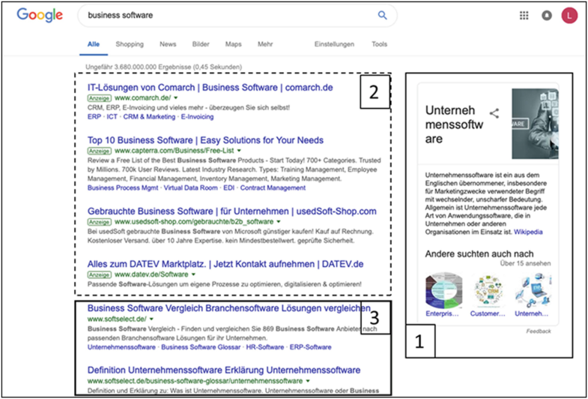Screen dimensions: 588x399
Task: Expand dropdown arrow next to www.comarch.de
Action: coord(175,98)
